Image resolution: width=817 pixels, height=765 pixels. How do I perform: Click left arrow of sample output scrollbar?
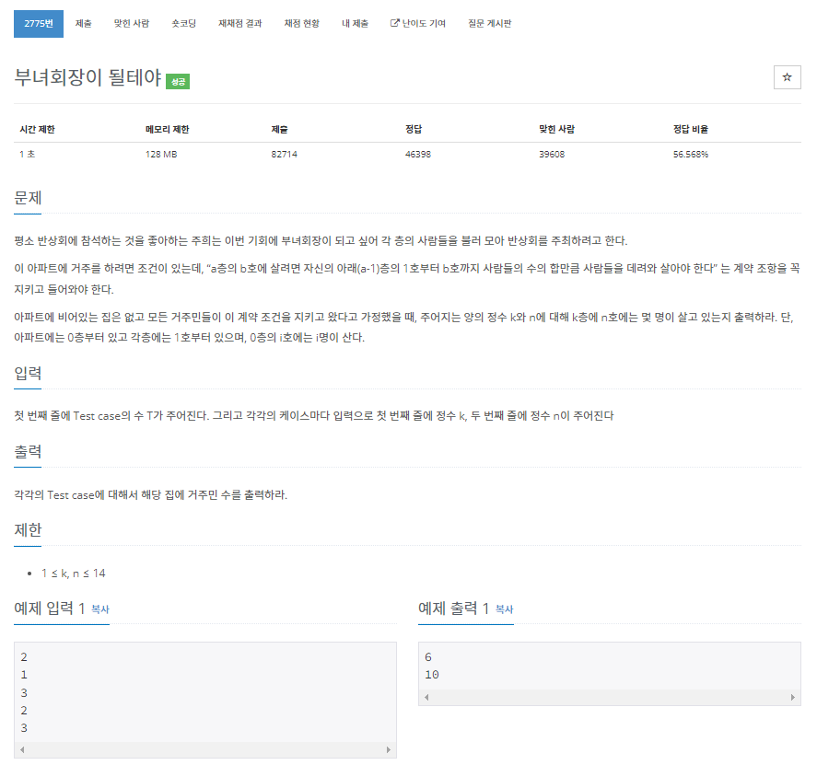(426, 697)
